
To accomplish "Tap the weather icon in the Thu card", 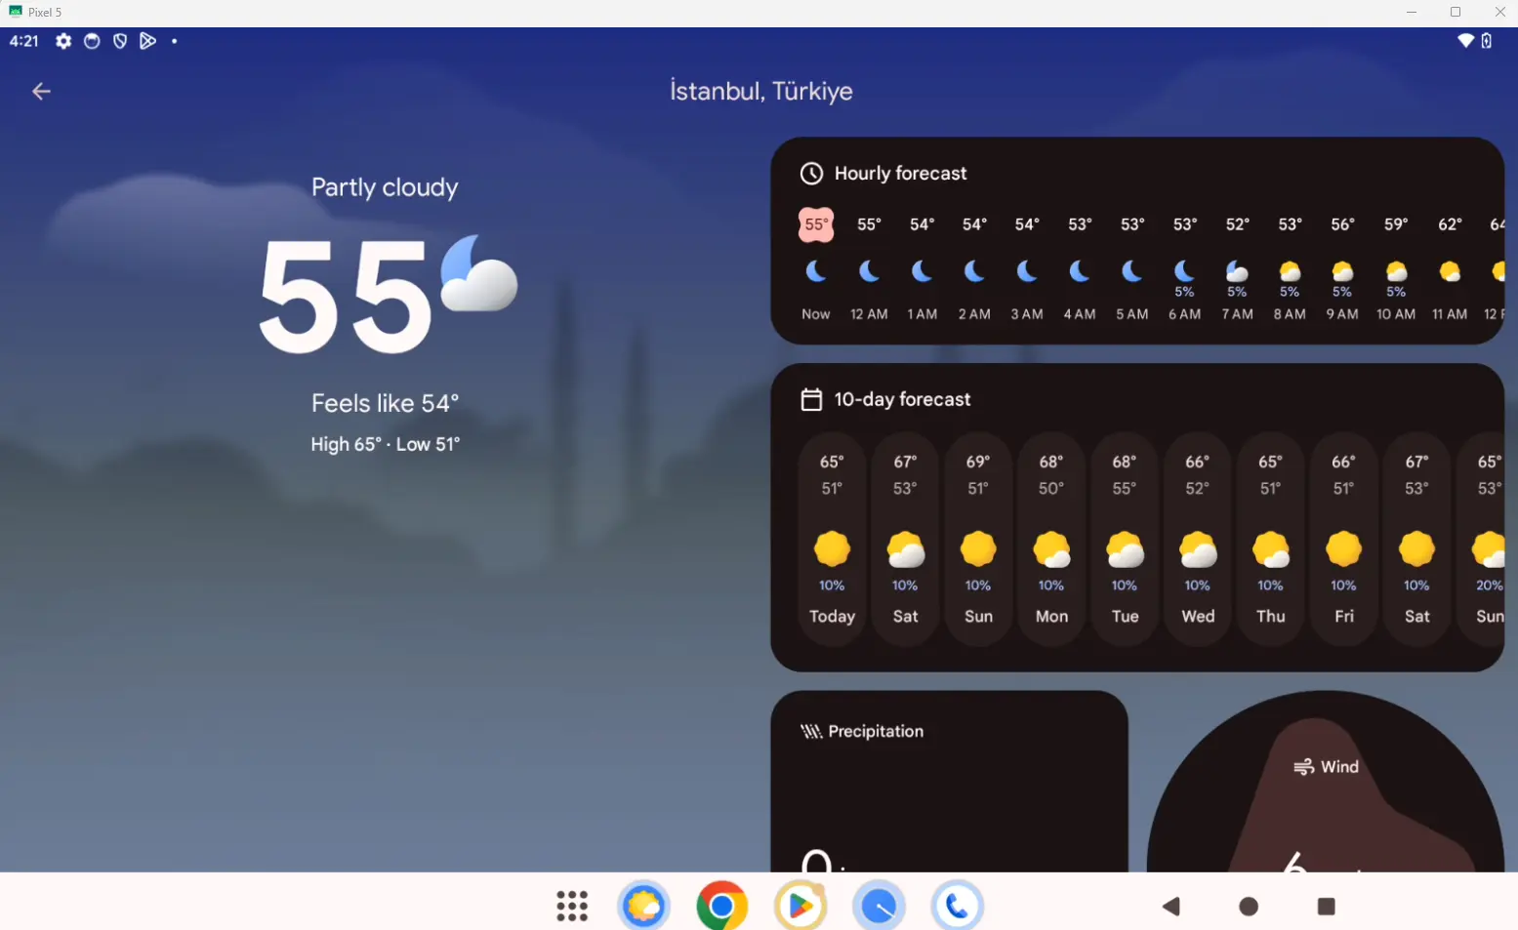I will (1271, 549).
